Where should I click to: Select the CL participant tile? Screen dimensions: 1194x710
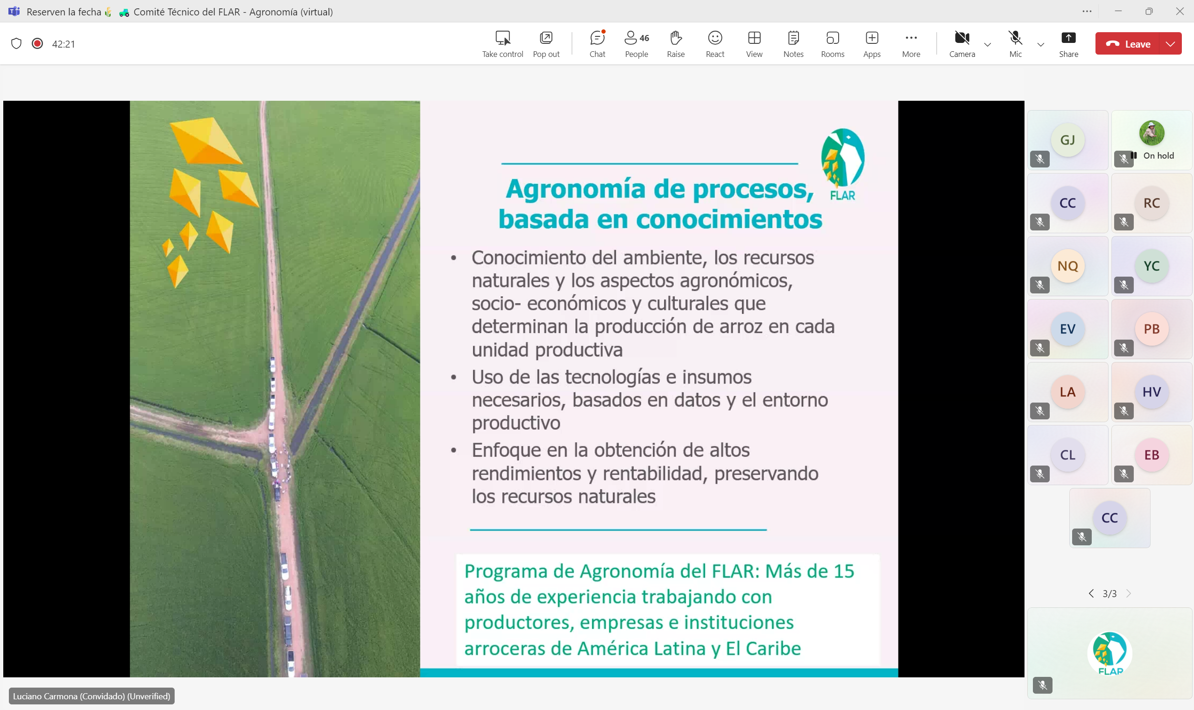[1067, 455]
